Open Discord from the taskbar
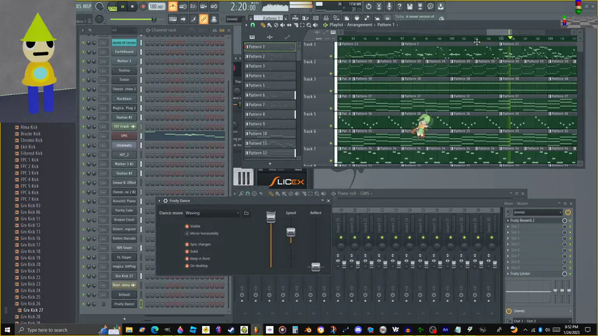Screen dimensions: 598x336 [357, 329]
